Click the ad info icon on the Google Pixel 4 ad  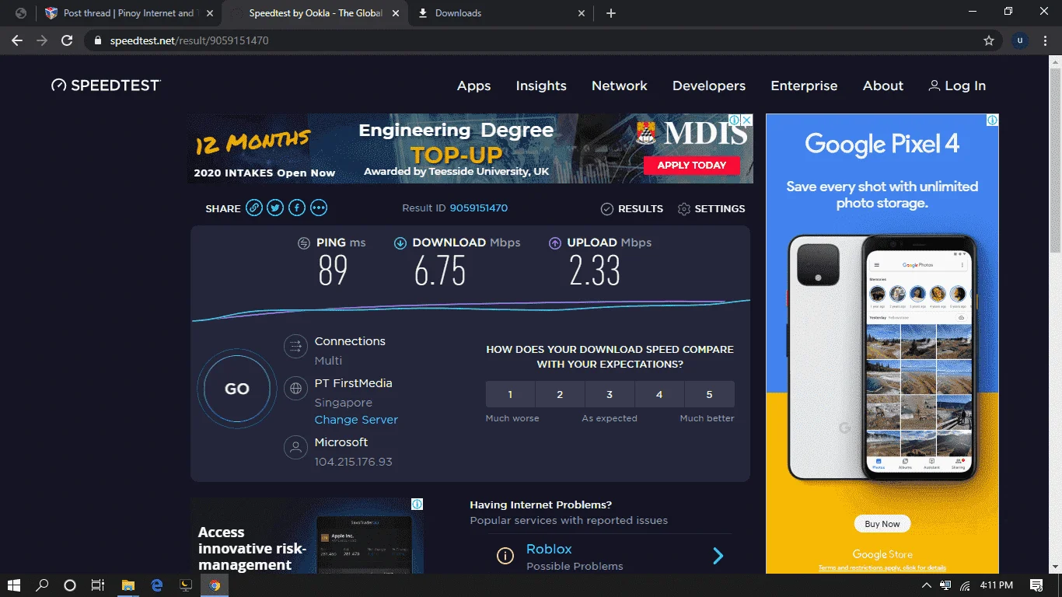pos(993,120)
